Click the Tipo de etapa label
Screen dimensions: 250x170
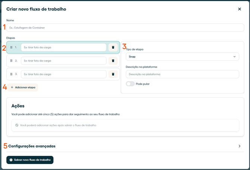(x=135, y=49)
